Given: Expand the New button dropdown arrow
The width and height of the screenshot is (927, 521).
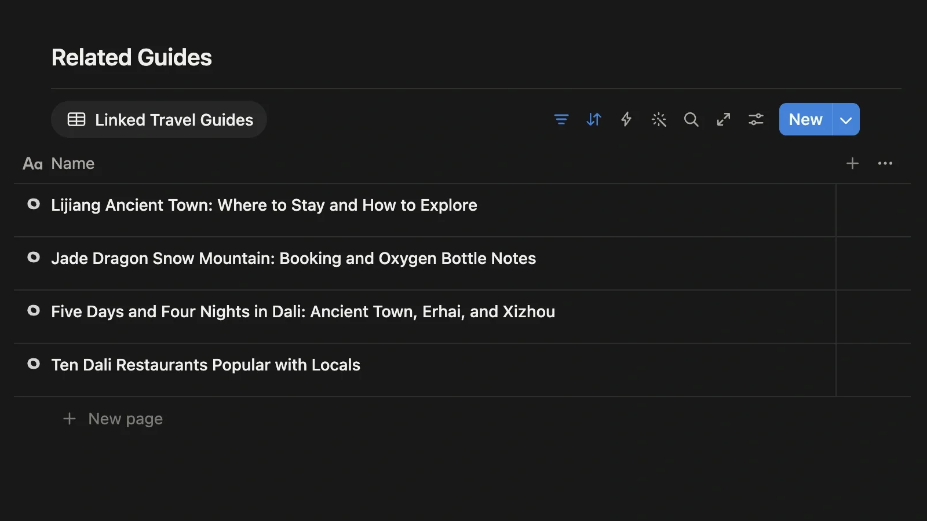Looking at the screenshot, I should pyautogui.click(x=846, y=119).
